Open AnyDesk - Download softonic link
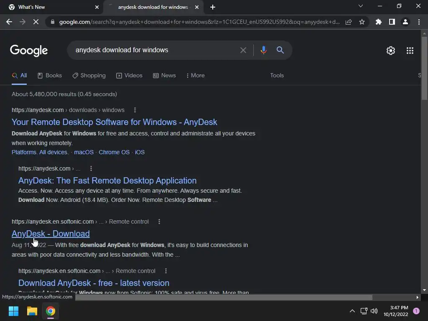This screenshot has width=428, height=321. pyautogui.click(x=51, y=234)
